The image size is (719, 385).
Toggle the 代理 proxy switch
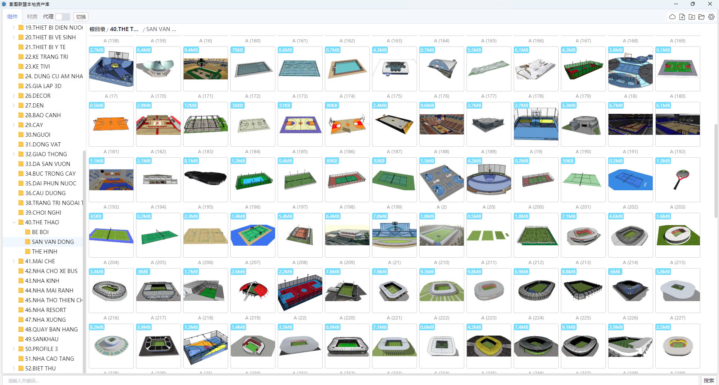(x=63, y=17)
